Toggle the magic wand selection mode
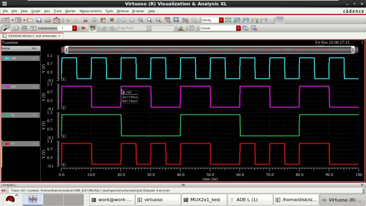The height and width of the screenshot is (206, 366). [6, 28]
